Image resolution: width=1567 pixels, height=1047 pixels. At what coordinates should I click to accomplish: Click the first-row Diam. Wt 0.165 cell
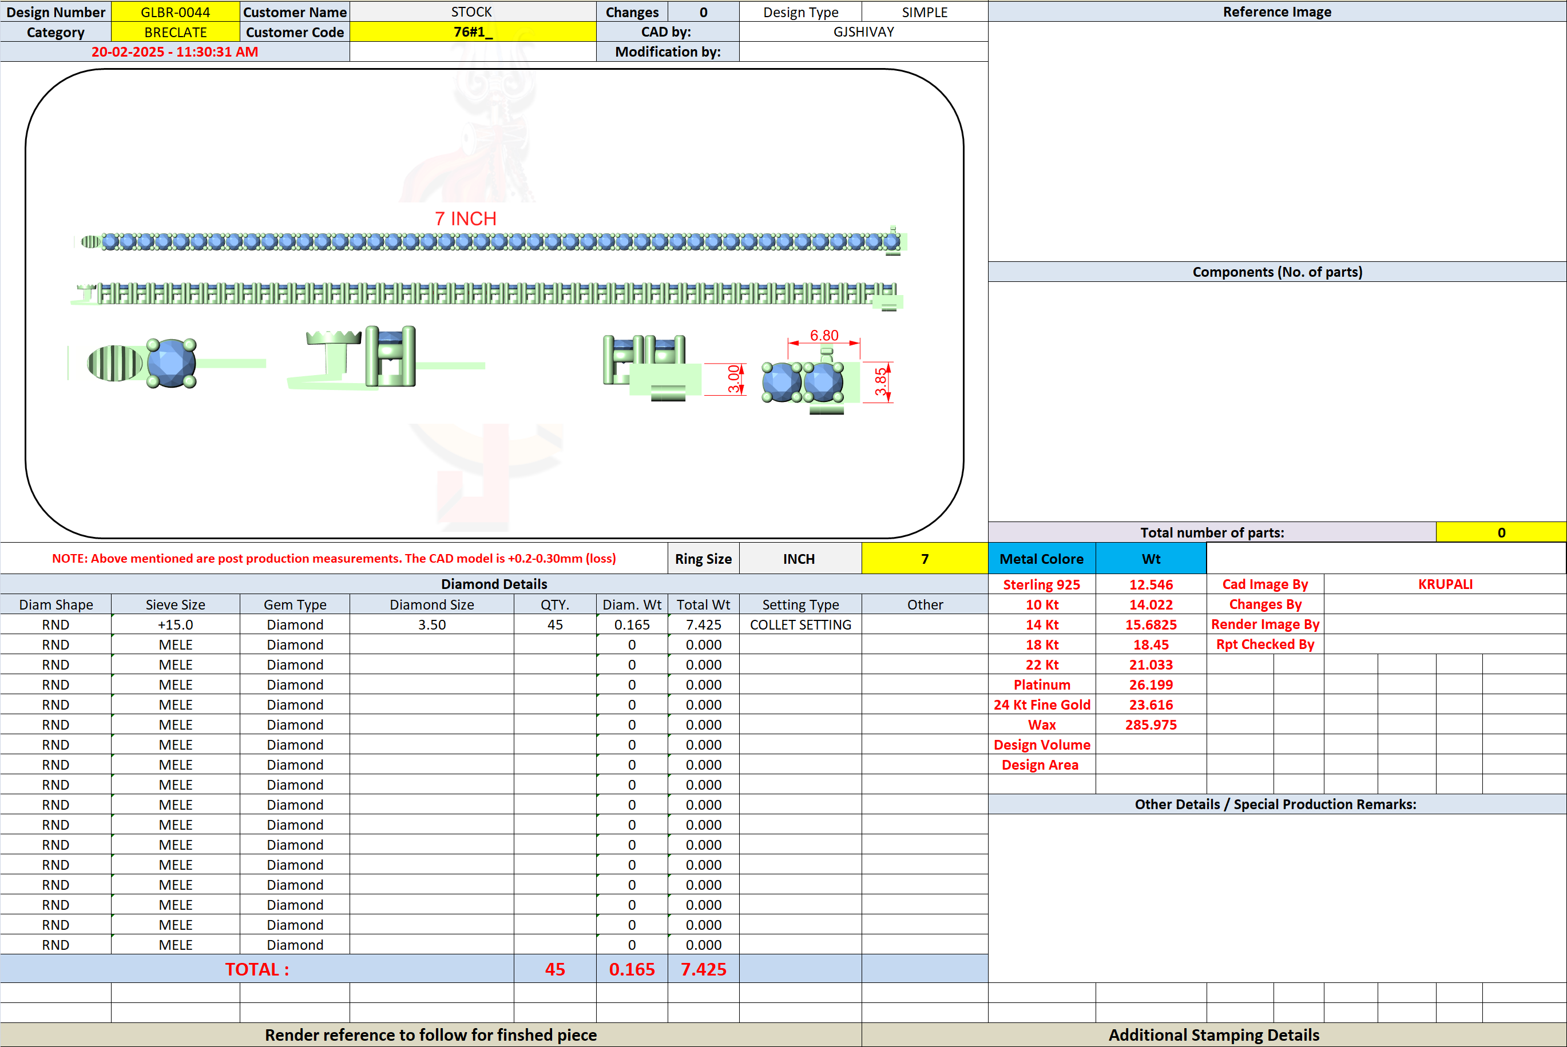click(632, 624)
